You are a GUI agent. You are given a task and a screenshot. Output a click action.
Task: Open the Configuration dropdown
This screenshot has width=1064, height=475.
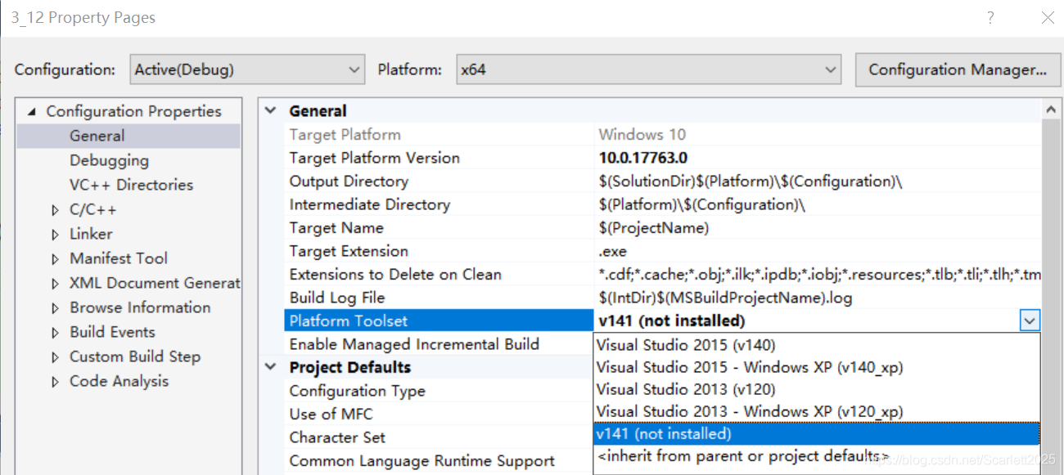coord(354,69)
